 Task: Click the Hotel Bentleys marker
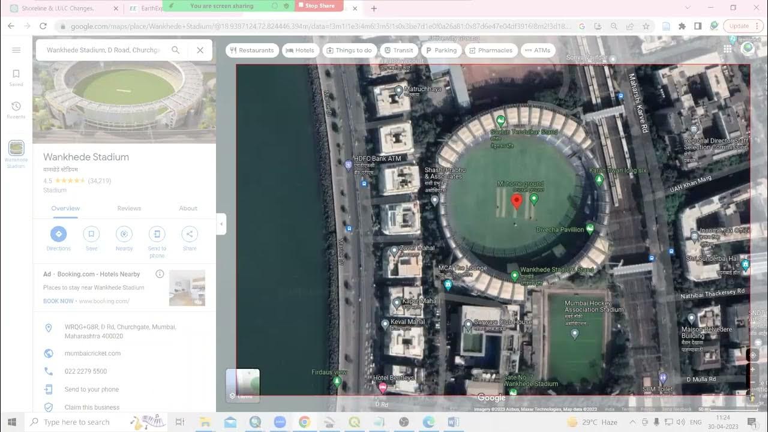382,388
